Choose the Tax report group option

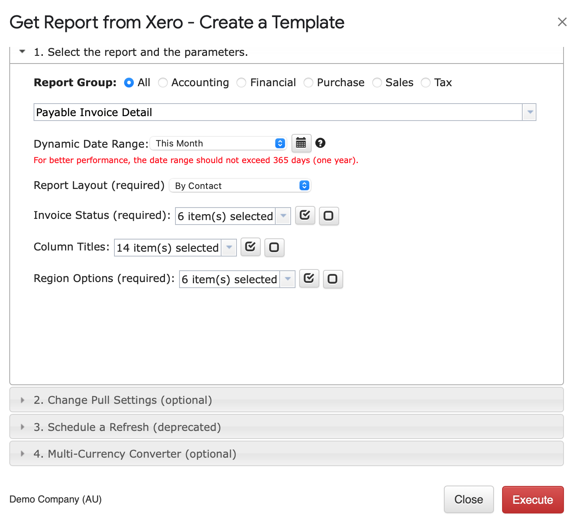pos(426,83)
